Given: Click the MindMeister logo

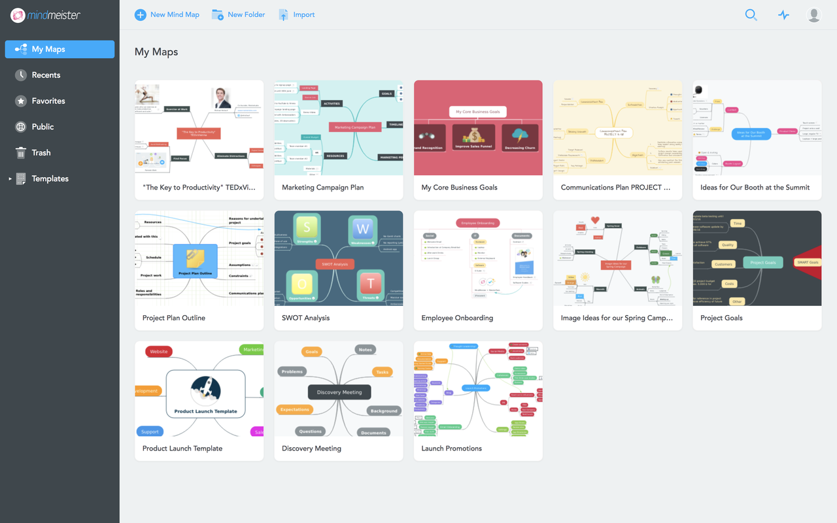Looking at the screenshot, I should pos(46,14).
